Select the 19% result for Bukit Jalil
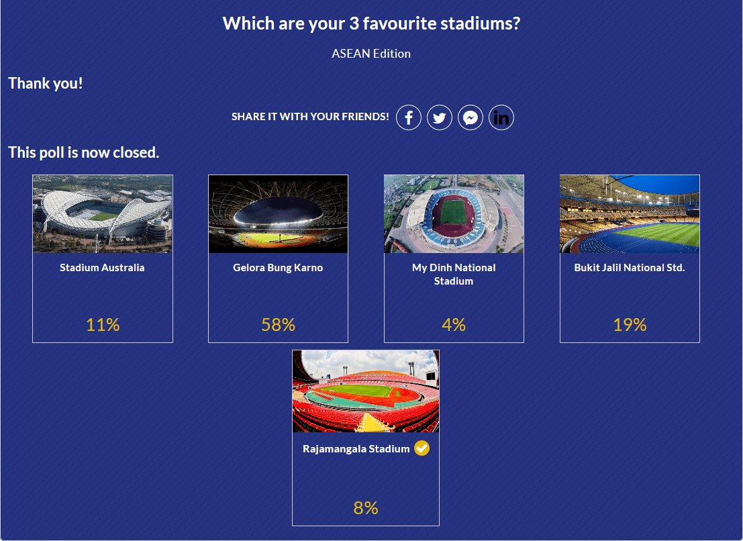743x541 pixels. [x=630, y=325]
